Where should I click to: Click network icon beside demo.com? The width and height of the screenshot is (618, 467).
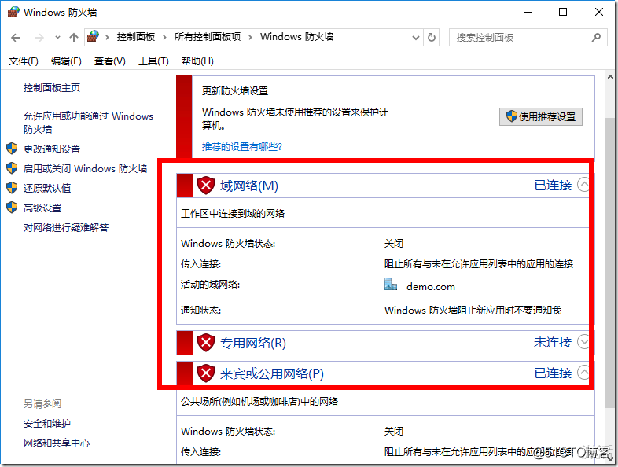click(x=391, y=284)
